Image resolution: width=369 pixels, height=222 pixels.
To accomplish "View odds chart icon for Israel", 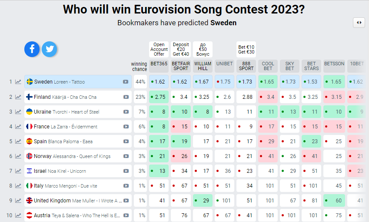I will [x=18, y=171].
